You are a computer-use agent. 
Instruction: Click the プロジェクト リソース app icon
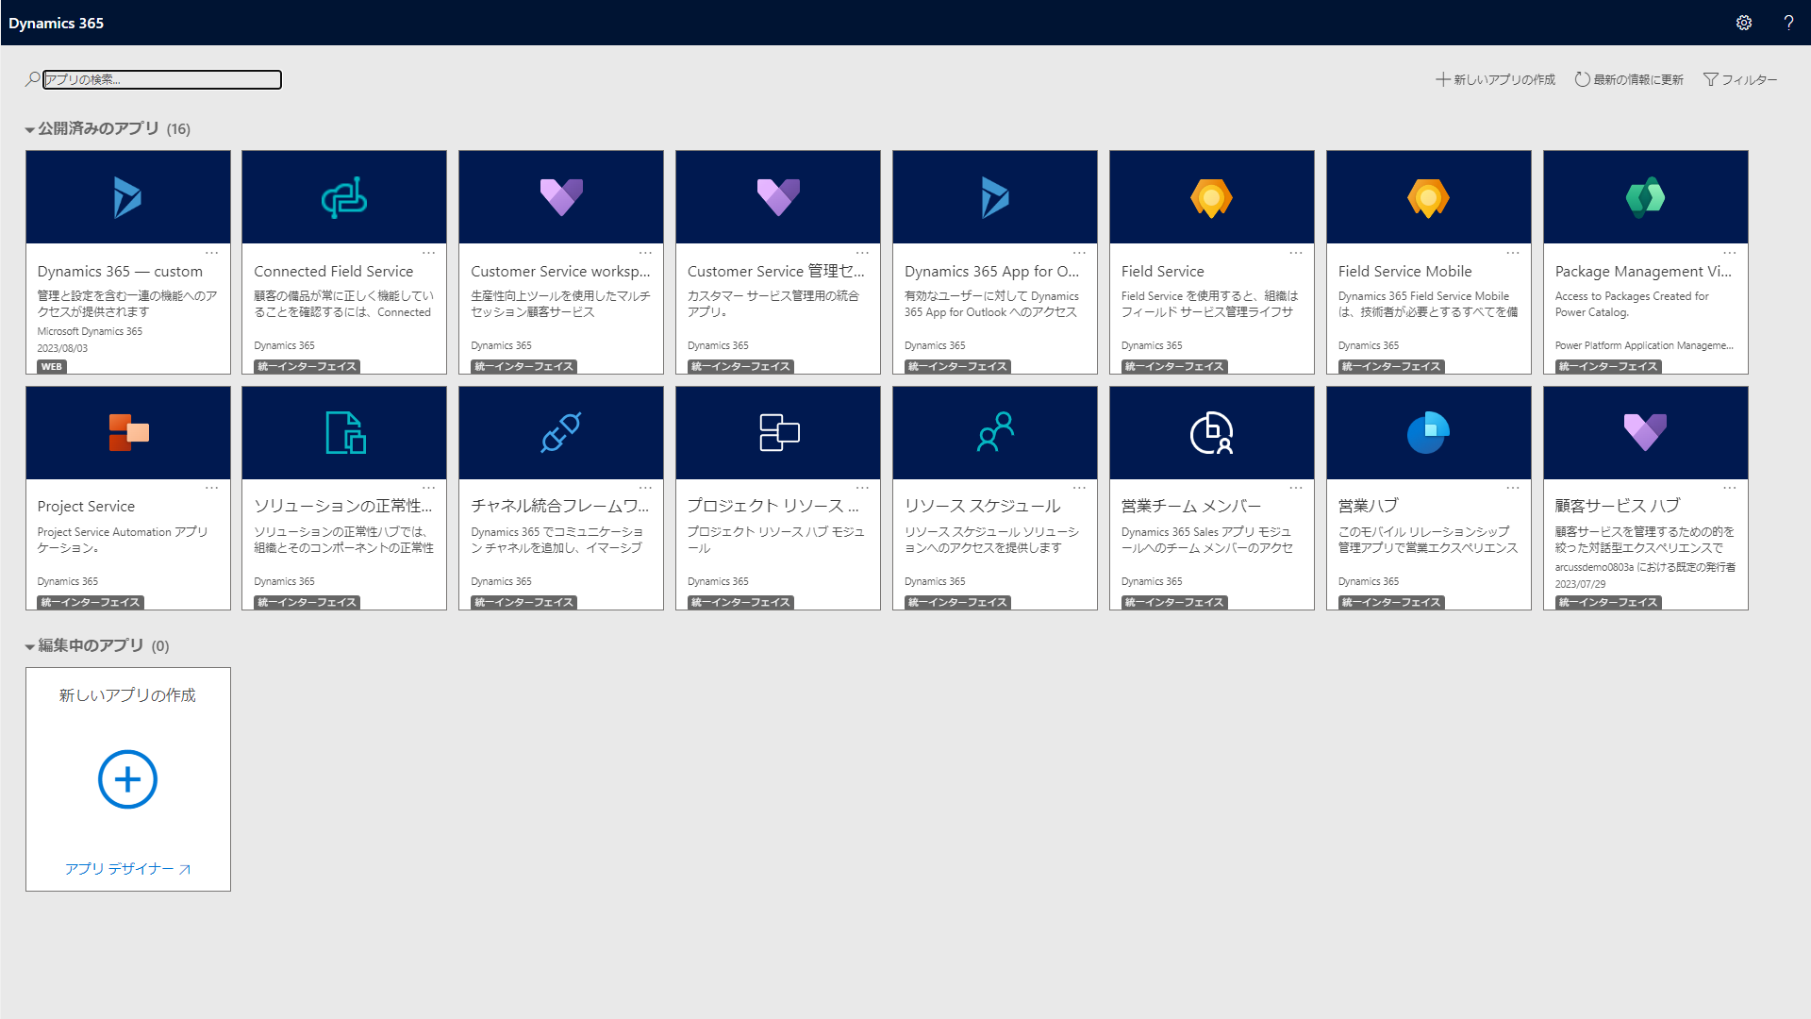(779, 433)
